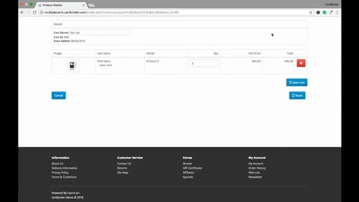This screenshot has width=359, height=202.
Task: Open the About Us footer link
Action: pyautogui.click(x=57, y=163)
